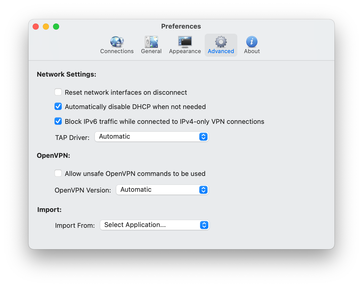Click the OpenVPN Version: label
Image resolution: width=363 pixels, height=287 pixels.
pos(83,190)
